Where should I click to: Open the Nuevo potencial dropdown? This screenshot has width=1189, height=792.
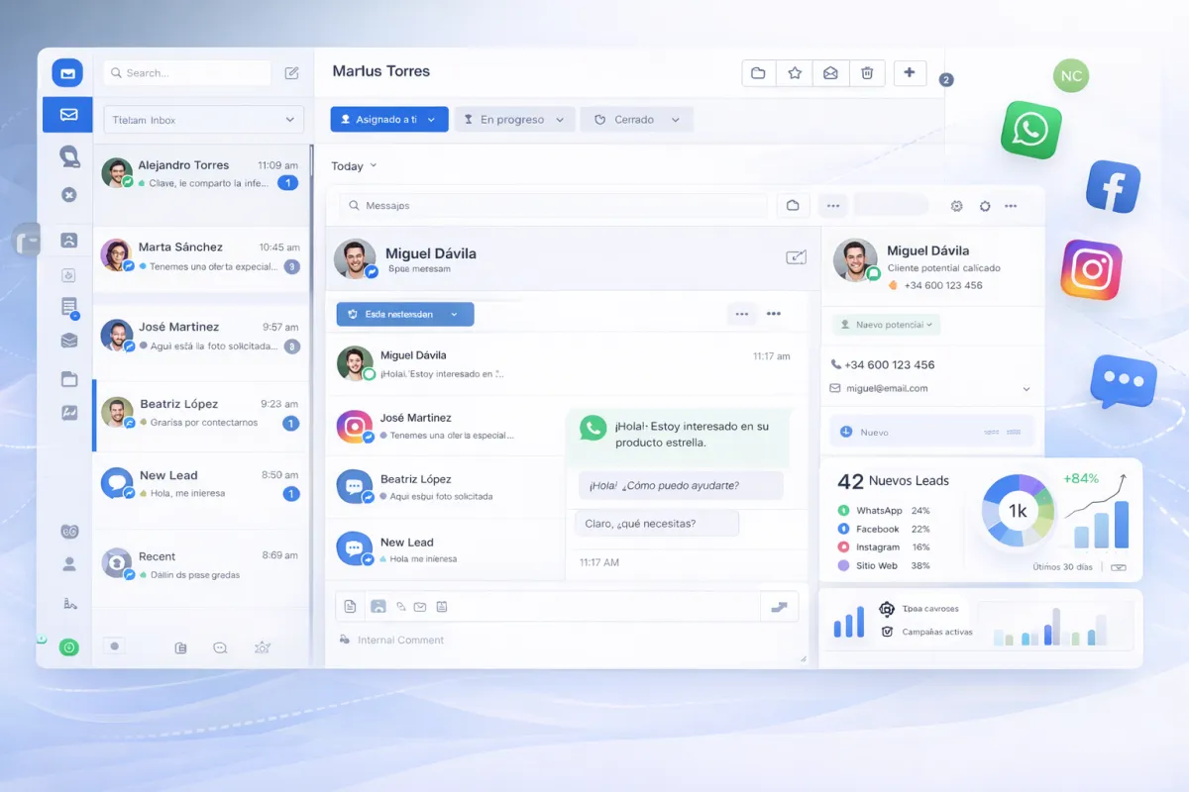[x=886, y=325]
